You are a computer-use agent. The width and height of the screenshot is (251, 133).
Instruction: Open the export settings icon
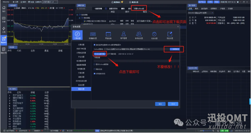(x=170, y=36)
